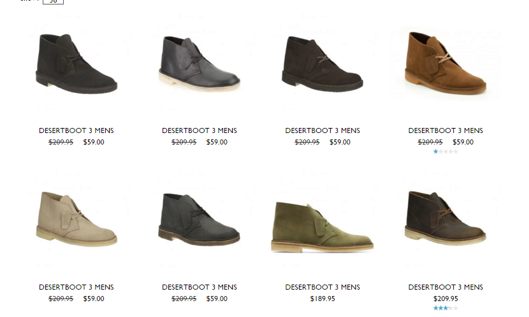Click the $209.95 price of the beeswax boot

(446, 299)
